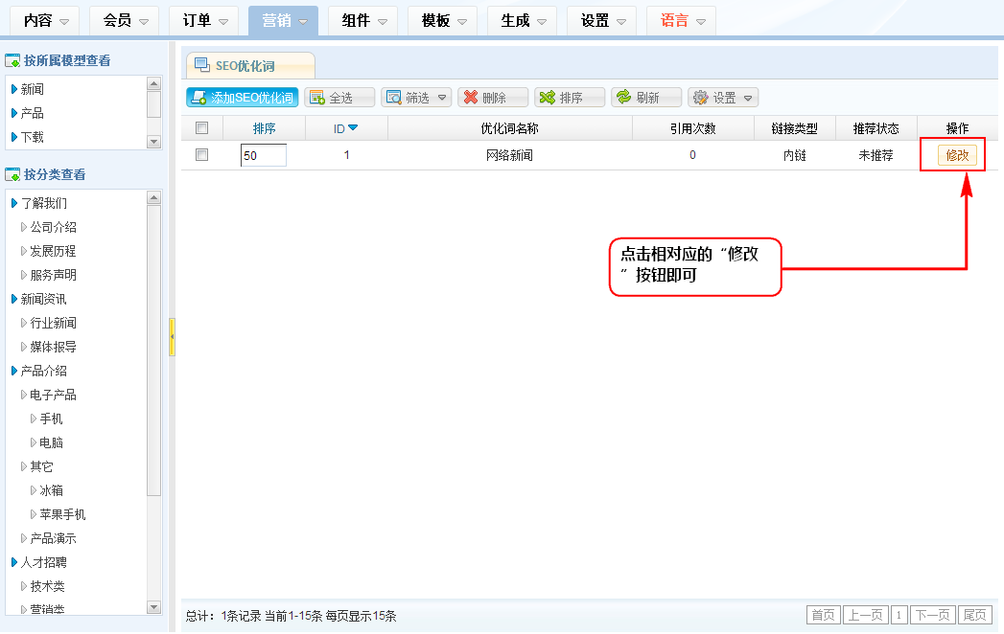This screenshot has height=634, width=1004.
Task: Check the header select-all checkbox
Action: pyautogui.click(x=201, y=128)
